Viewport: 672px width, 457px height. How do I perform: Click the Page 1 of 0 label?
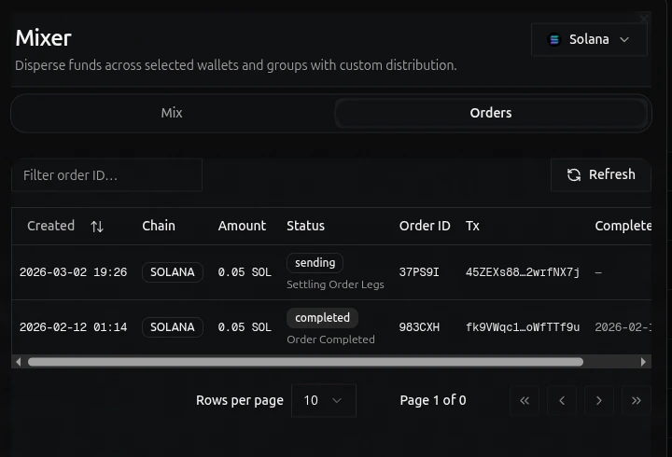[x=433, y=400]
